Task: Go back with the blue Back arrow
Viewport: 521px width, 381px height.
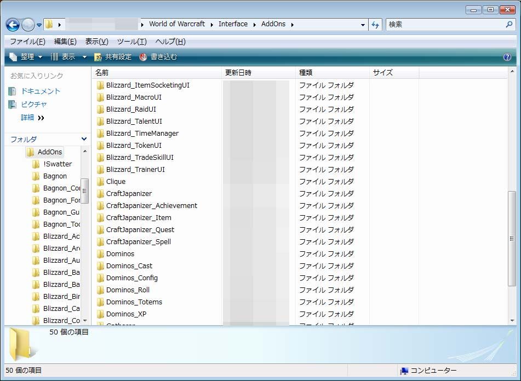Action: [x=13, y=25]
